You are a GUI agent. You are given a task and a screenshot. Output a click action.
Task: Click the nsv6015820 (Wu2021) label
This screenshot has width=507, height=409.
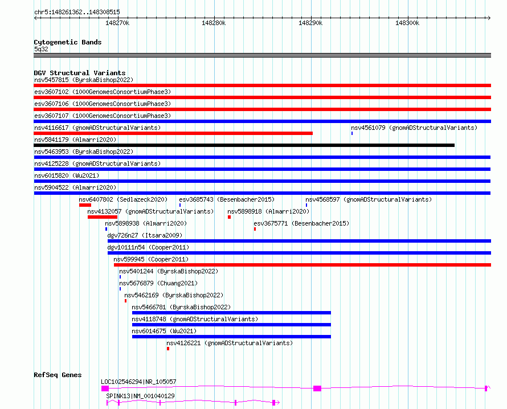coord(67,175)
